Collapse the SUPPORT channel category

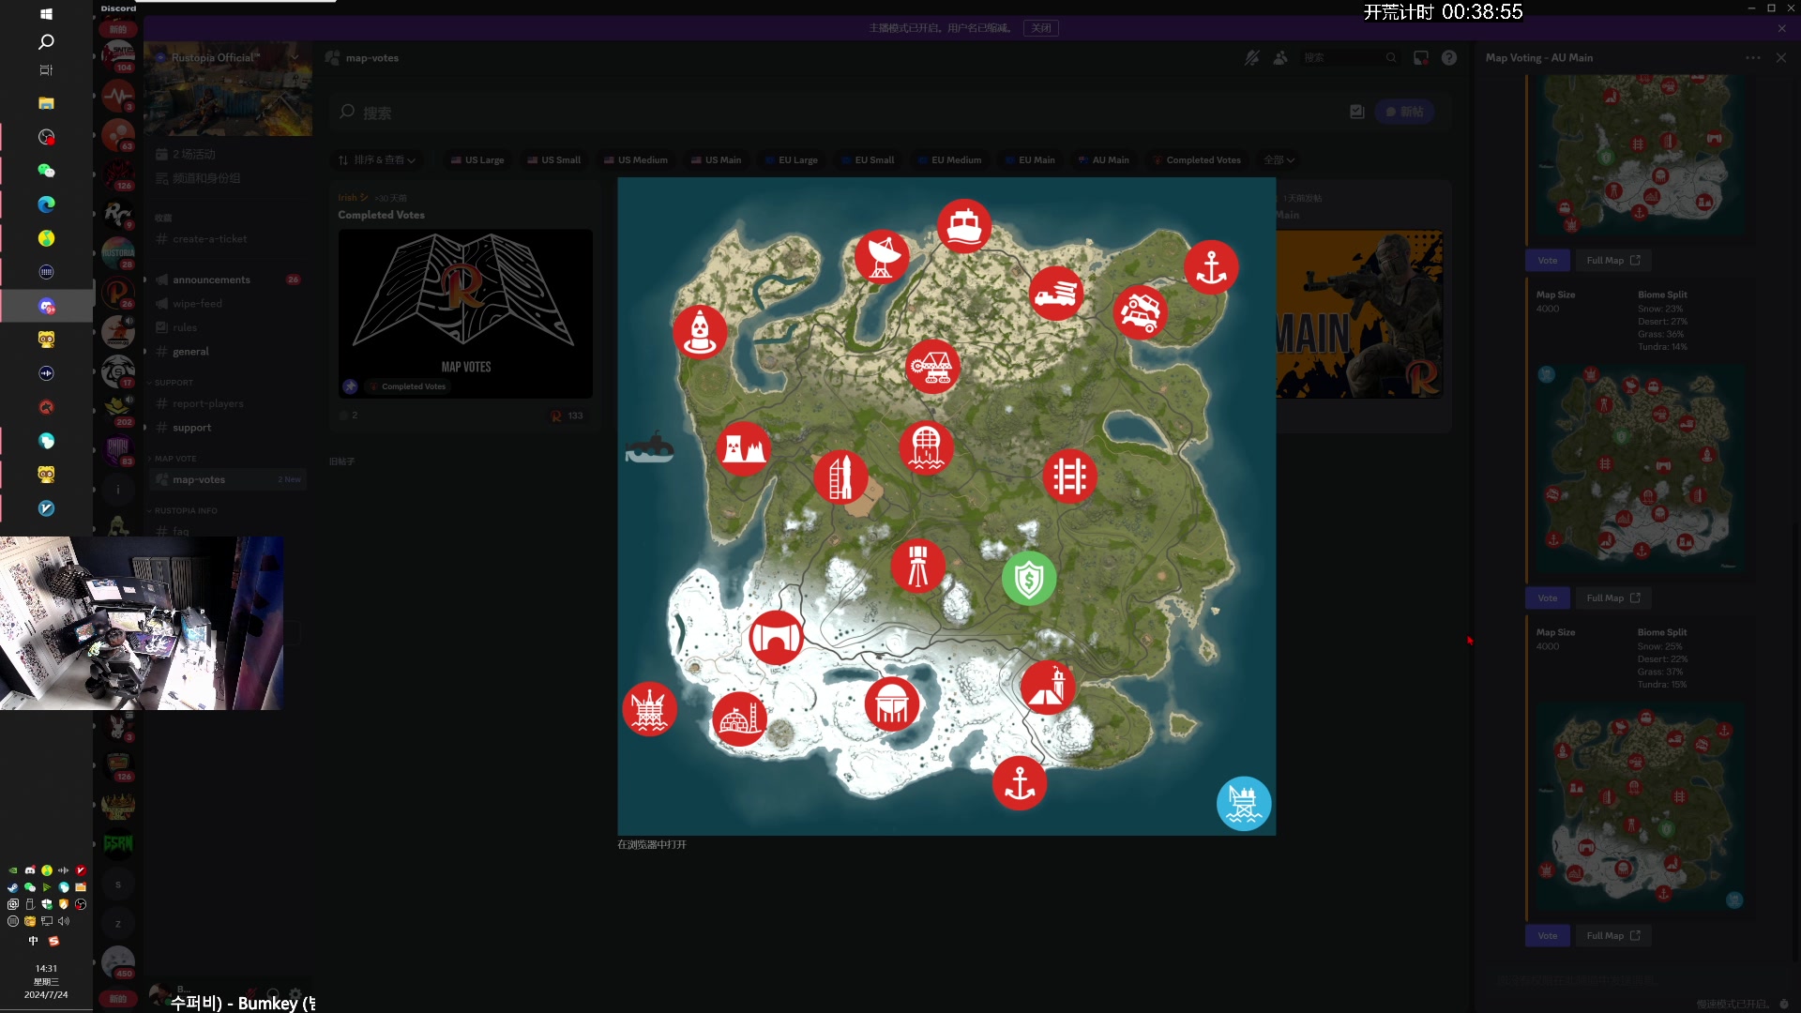[173, 383]
